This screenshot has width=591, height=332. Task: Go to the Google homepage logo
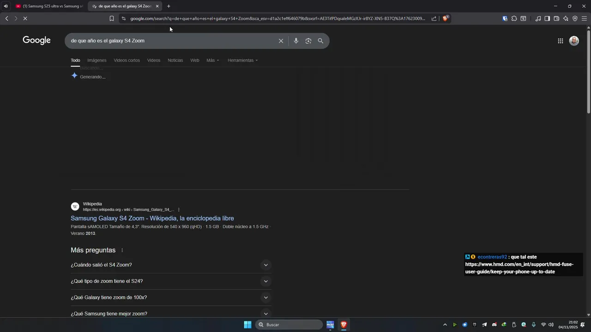[36, 41]
